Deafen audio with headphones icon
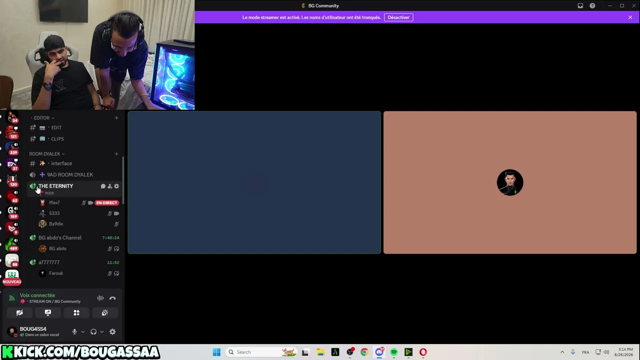Viewport: 640px width, 360px height. tap(93, 332)
